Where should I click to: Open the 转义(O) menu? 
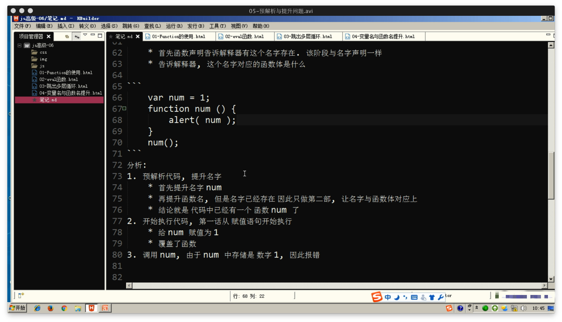[87, 26]
